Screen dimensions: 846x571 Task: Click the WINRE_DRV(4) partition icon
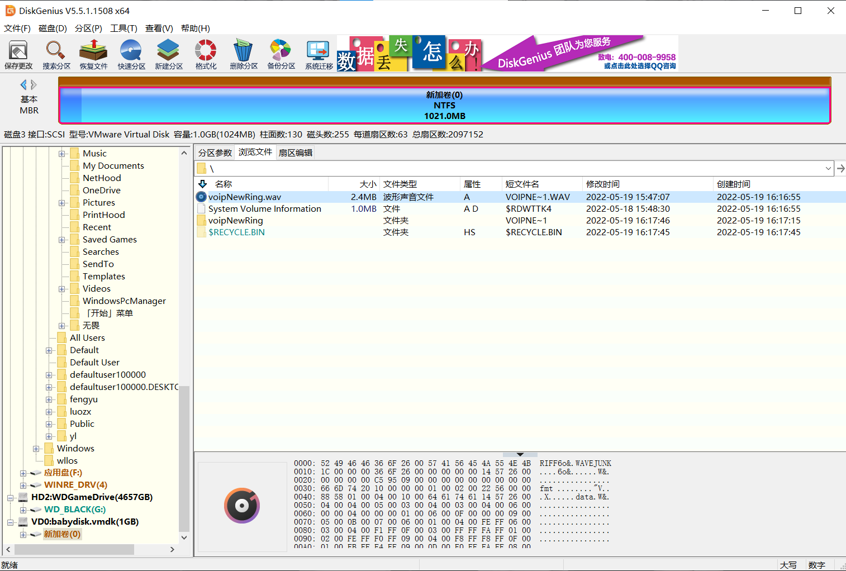(36, 485)
